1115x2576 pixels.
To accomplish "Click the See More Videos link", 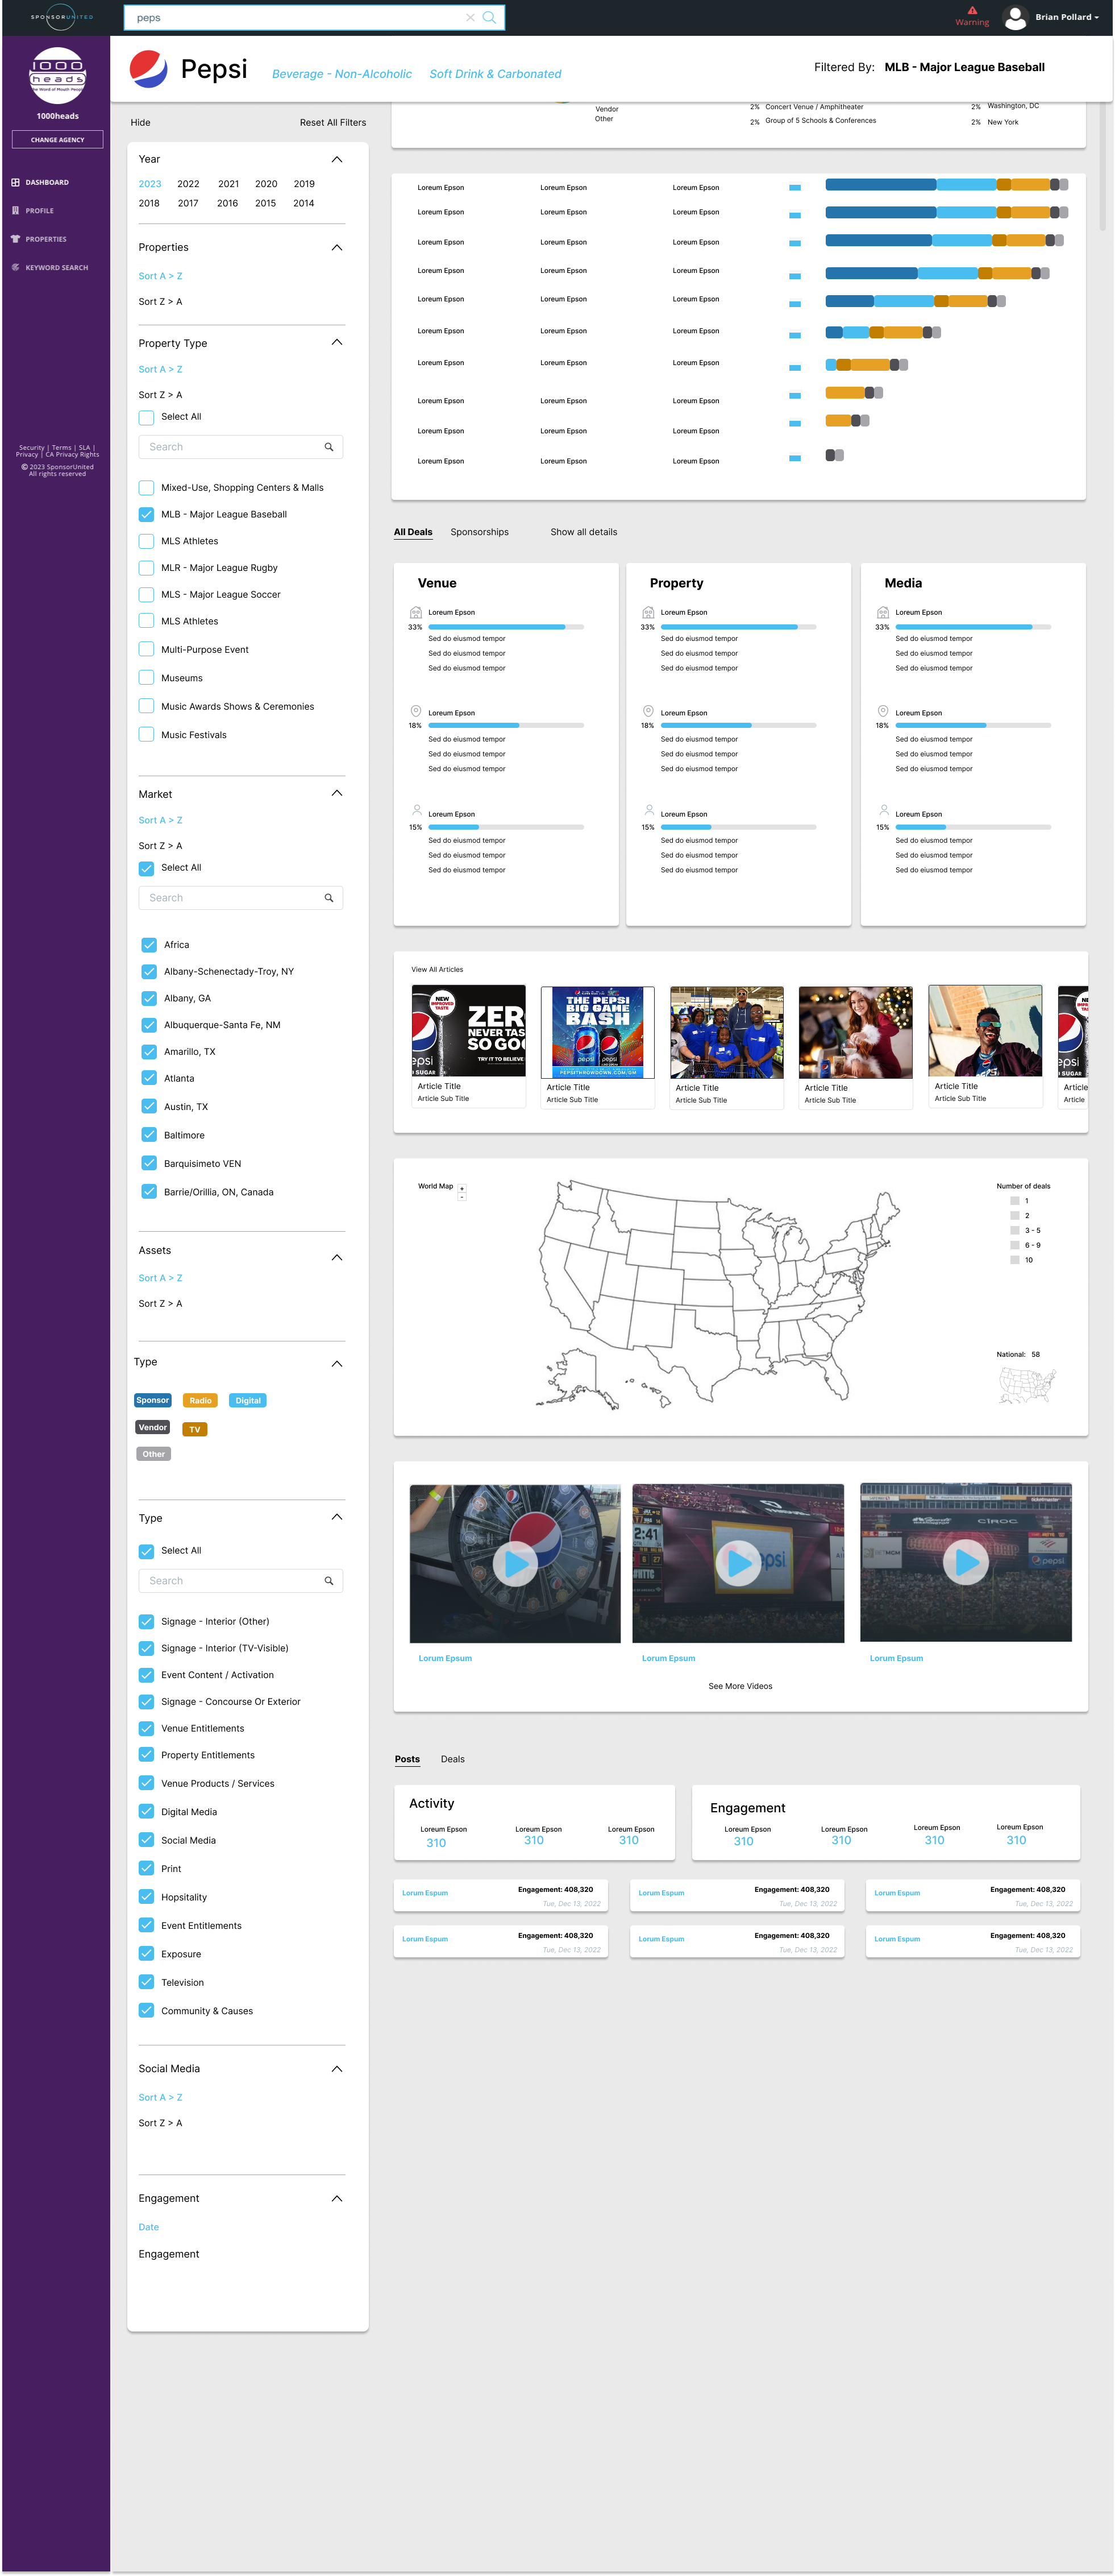I will tap(739, 1686).
